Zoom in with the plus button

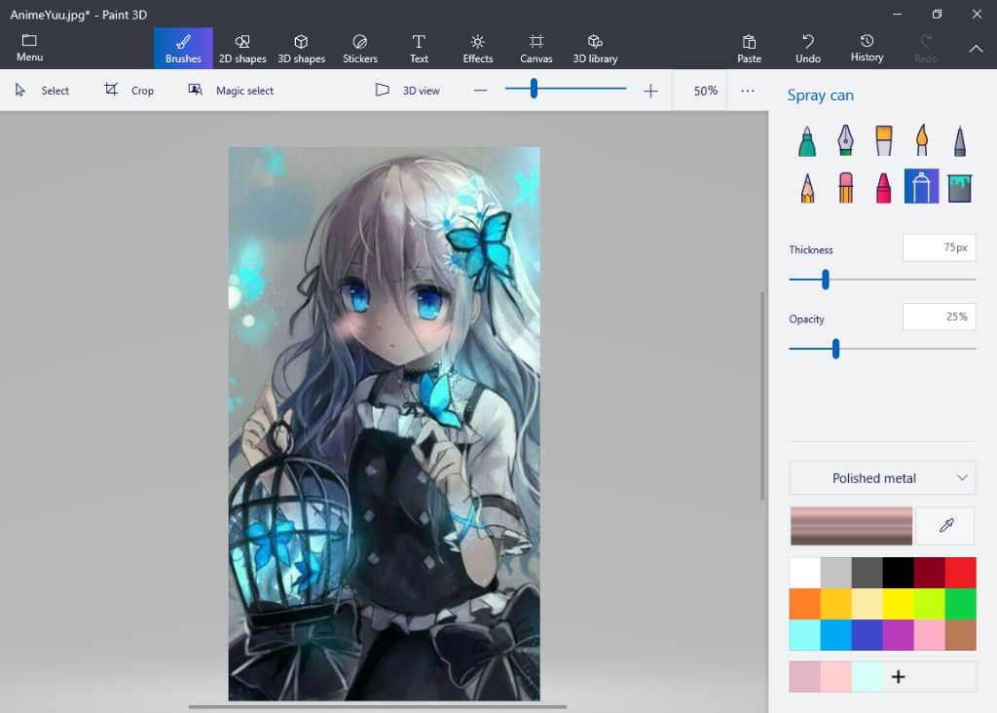tap(649, 91)
